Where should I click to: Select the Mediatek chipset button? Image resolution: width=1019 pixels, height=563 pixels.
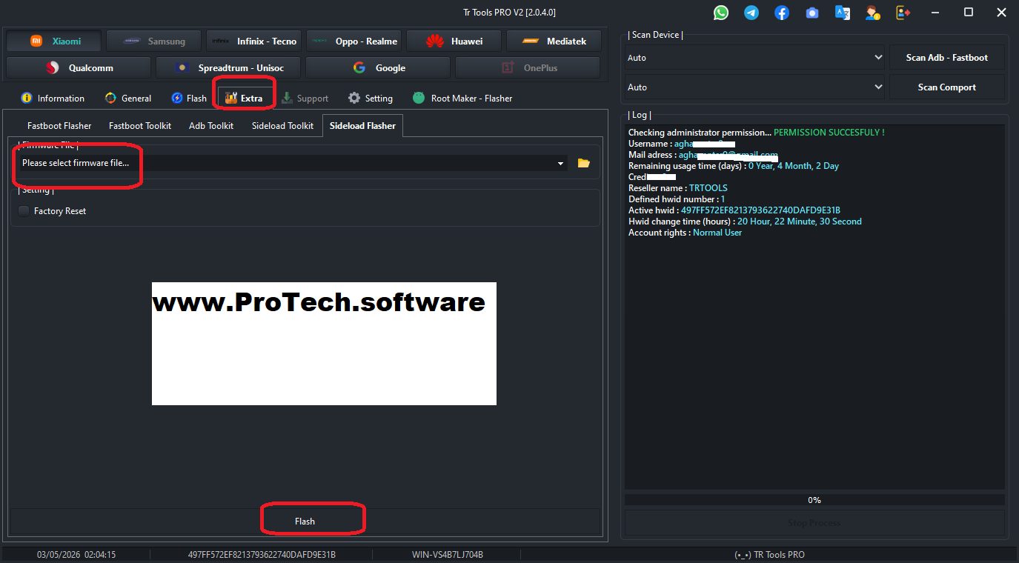coord(554,41)
